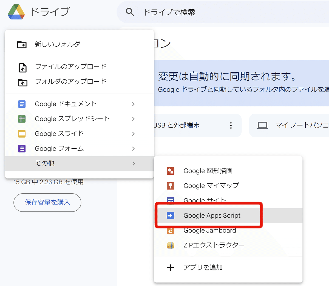Select Google スプレッドシート menu entry
The height and width of the screenshot is (286, 329).
click(80, 119)
